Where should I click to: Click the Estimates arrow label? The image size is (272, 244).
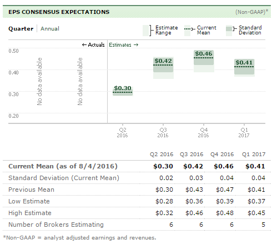coord(123,45)
